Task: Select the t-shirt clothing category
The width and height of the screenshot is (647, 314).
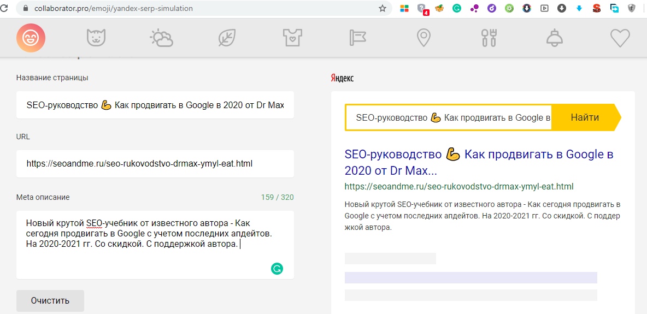Action: tap(292, 38)
